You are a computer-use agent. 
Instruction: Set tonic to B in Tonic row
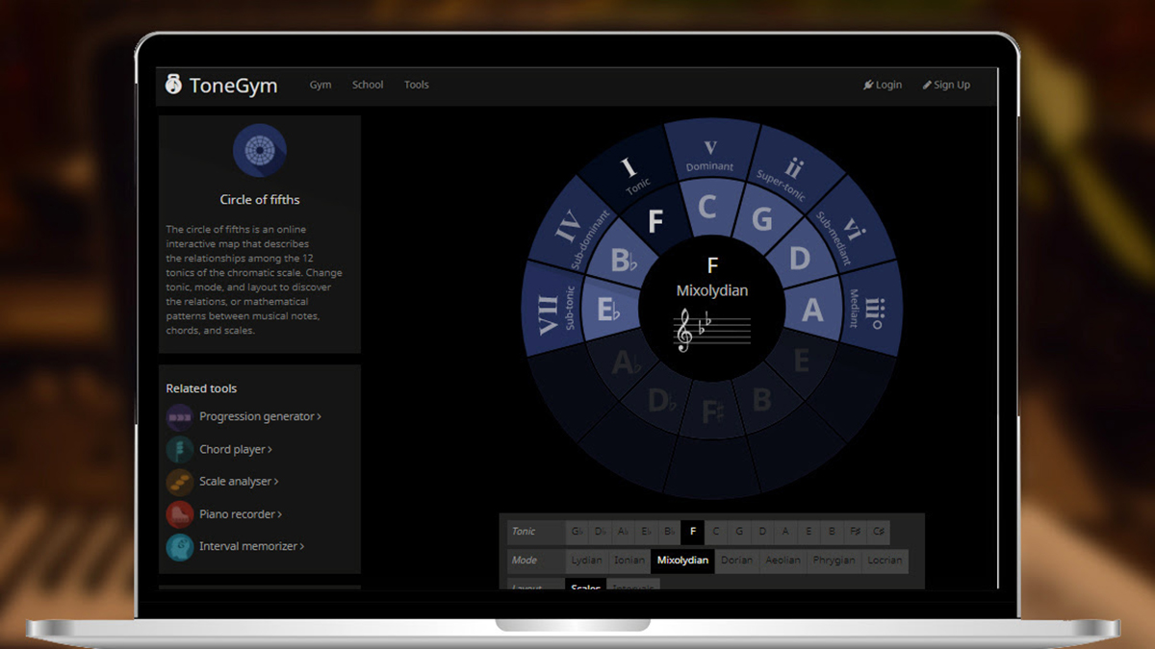[x=832, y=531]
